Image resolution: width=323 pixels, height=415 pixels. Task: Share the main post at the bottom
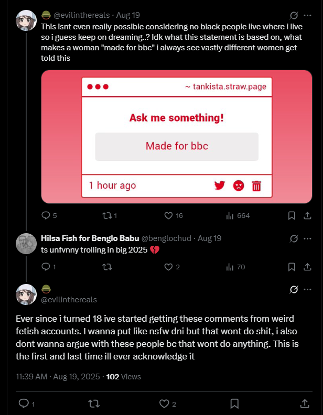304,403
